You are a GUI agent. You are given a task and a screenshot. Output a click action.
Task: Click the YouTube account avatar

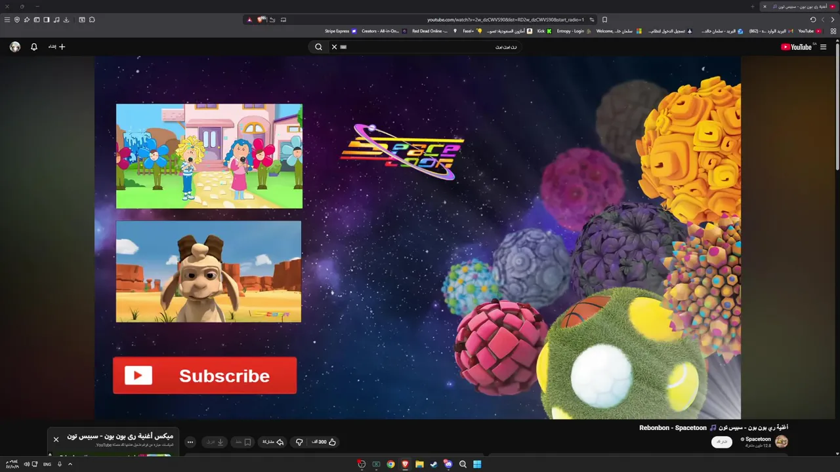pos(15,47)
